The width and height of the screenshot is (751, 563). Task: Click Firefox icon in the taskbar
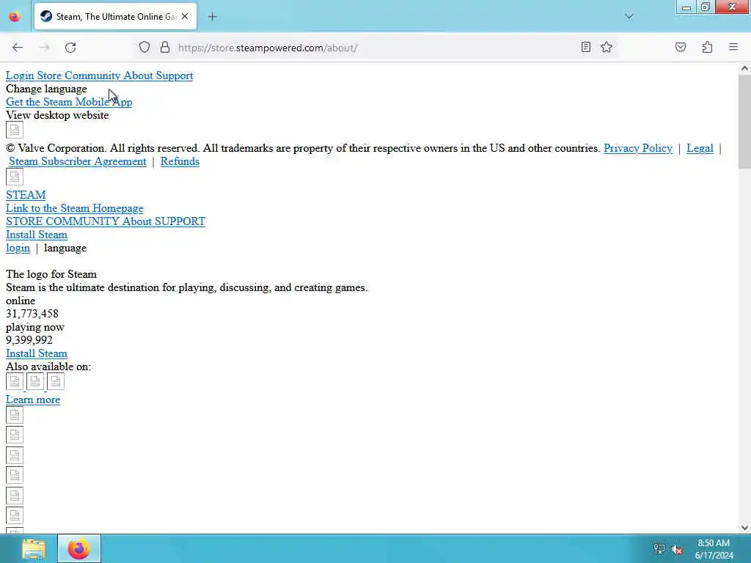79,549
